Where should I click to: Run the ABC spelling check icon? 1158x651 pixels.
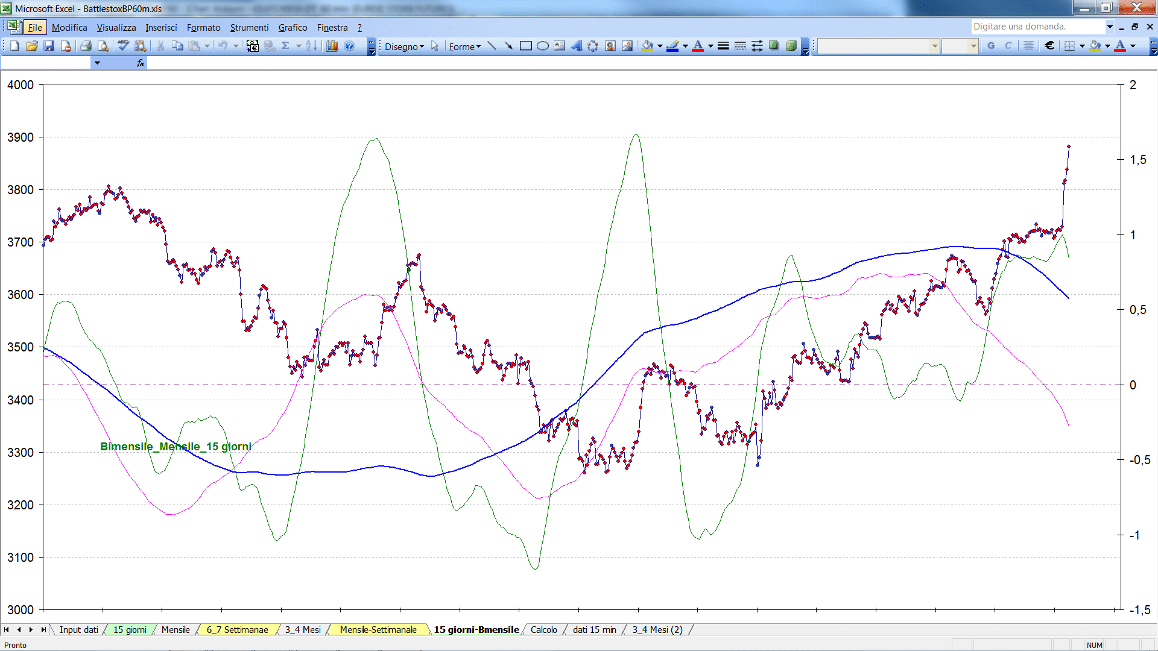coord(123,46)
